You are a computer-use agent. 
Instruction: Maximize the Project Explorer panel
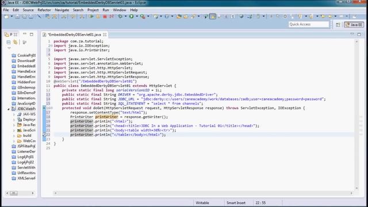pyautogui.click(x=32, y=34)
